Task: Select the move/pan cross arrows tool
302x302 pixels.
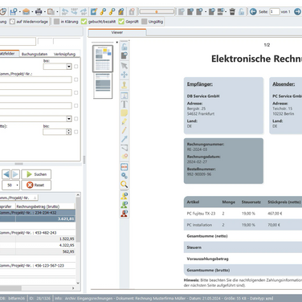Action: click(x=124, y=75)
